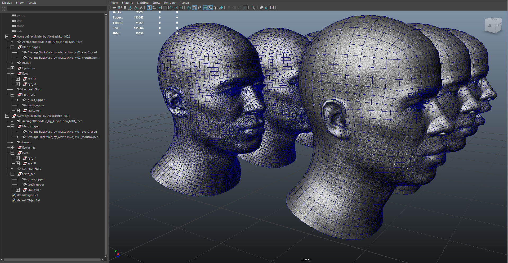Collapse teeth_set group under the lvl02 model
This screenshot has height=263, width=508.
(12, 95)
